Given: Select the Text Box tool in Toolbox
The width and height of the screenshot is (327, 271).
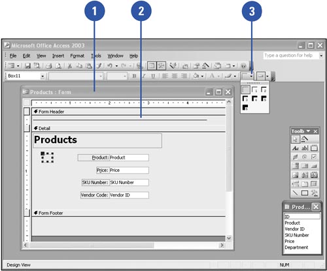Looking at the screenshot, I should click(305, 148).
